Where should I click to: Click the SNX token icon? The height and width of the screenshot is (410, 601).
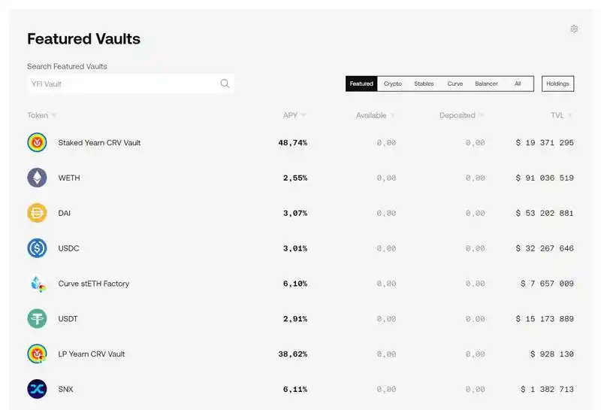tap(37, 389)
